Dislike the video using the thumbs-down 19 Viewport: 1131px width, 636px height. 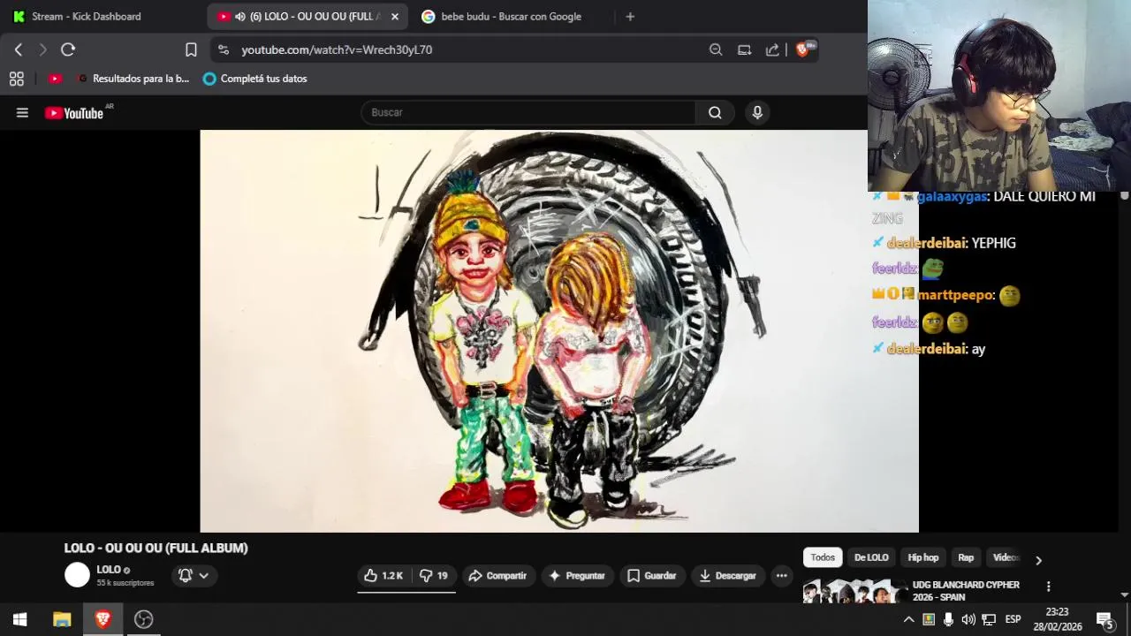[x=434, y=575]
